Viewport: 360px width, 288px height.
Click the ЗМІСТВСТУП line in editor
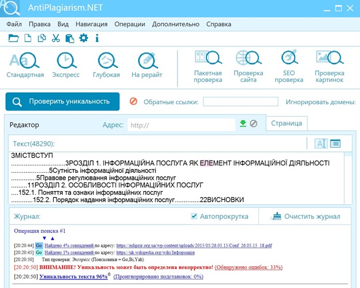pyautogui.click(x=32, y=156)
